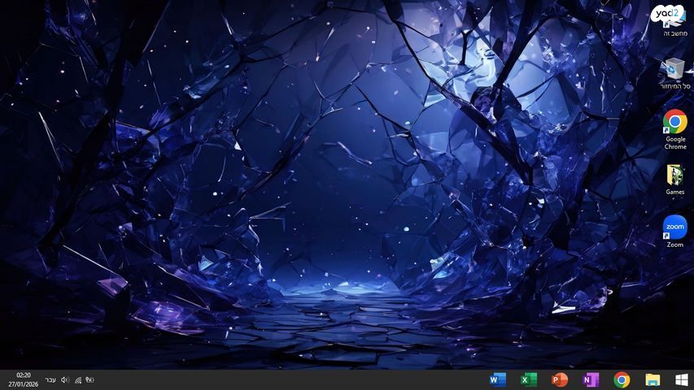Open the clock and calendar flyout
This screenshot has width=694, height=390.
coord(20,379)
